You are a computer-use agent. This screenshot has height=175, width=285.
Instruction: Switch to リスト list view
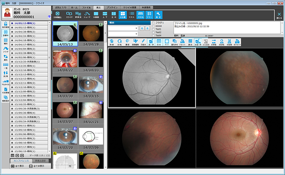pos(132,15)
